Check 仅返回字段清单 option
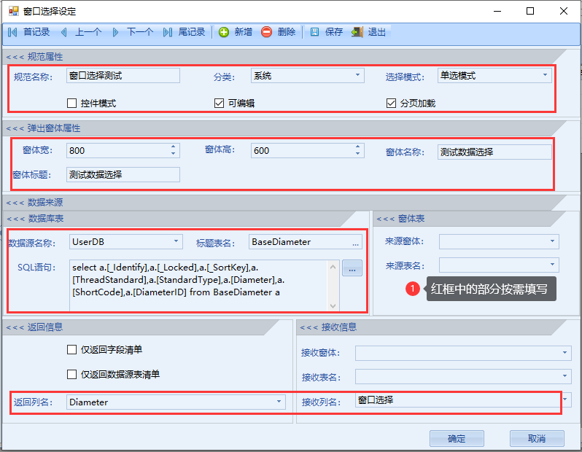 click(71, 350)
